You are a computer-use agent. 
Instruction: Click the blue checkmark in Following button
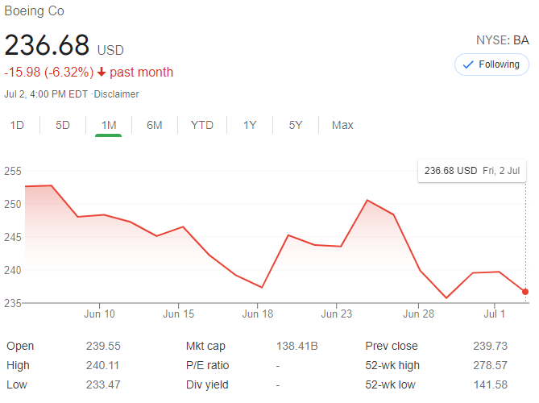(468, 64)
